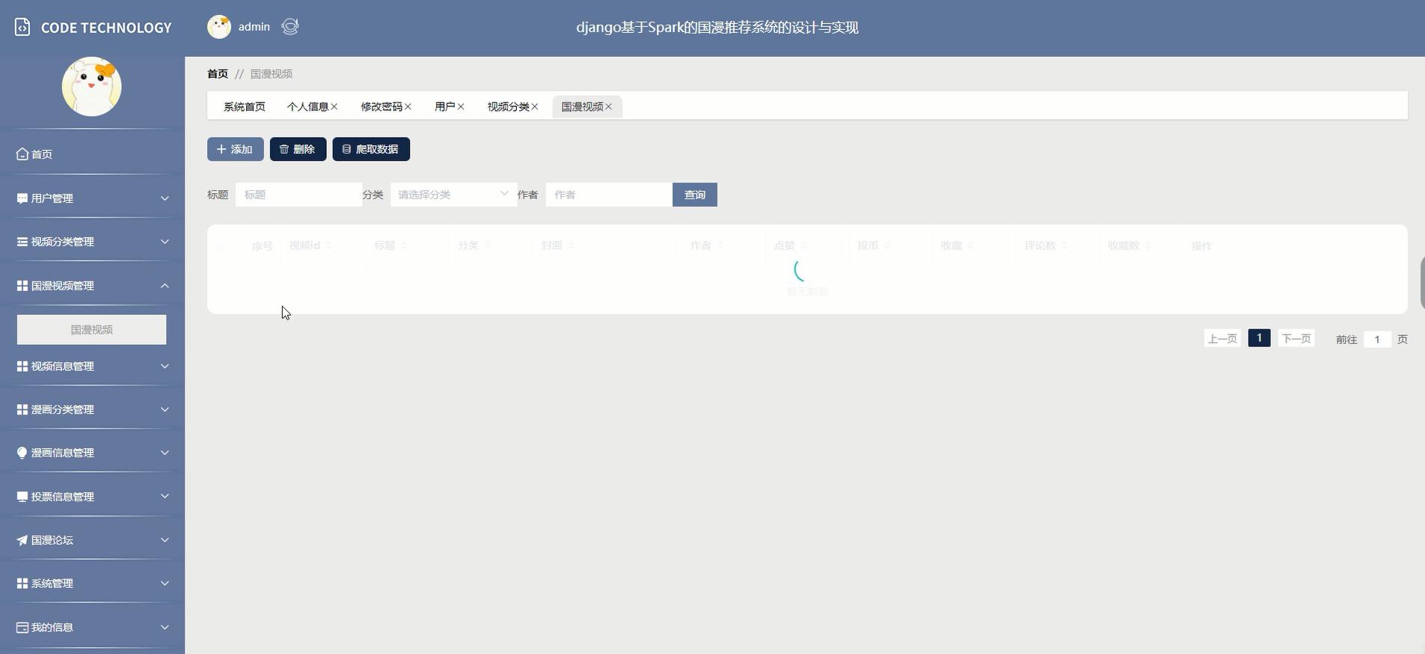Expand the 我的信息 chevron
Viewport: 1425px width, 654px height.
coord(165,627)
